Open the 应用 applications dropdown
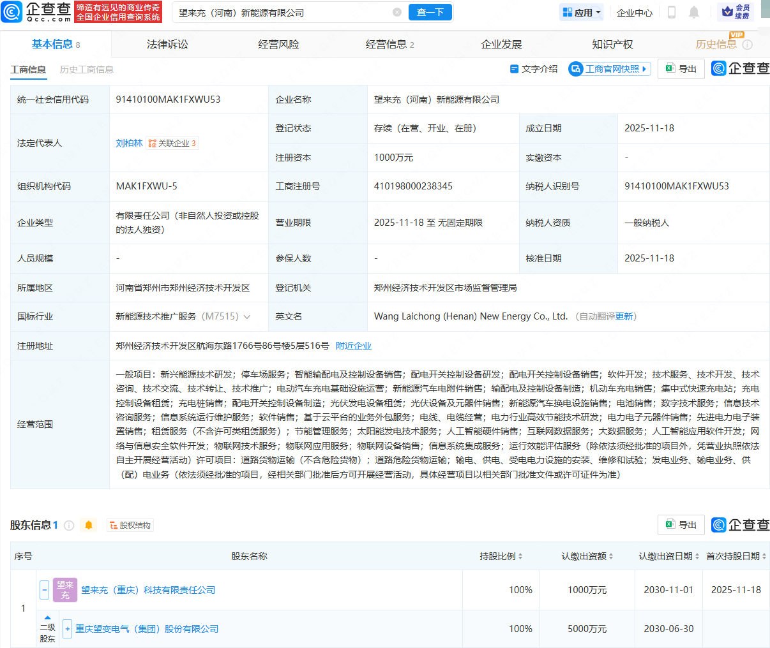 point(582,12)
